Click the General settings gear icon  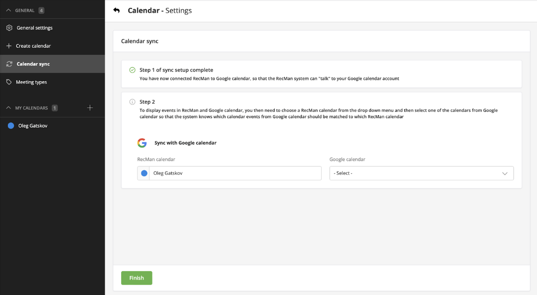tap(9, 28)
